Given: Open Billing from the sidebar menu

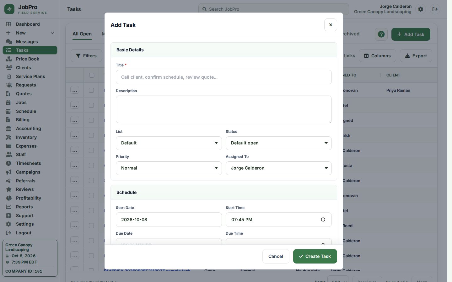Looking at the screenshot, I should pos(30,120).
